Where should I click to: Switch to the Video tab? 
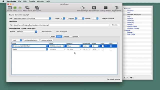click(53, 36)
